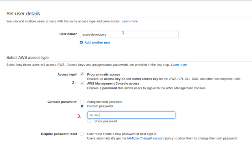
Task: Click the Autogenerated password label text
Action: pyautogui.click(x=105, y=102)
